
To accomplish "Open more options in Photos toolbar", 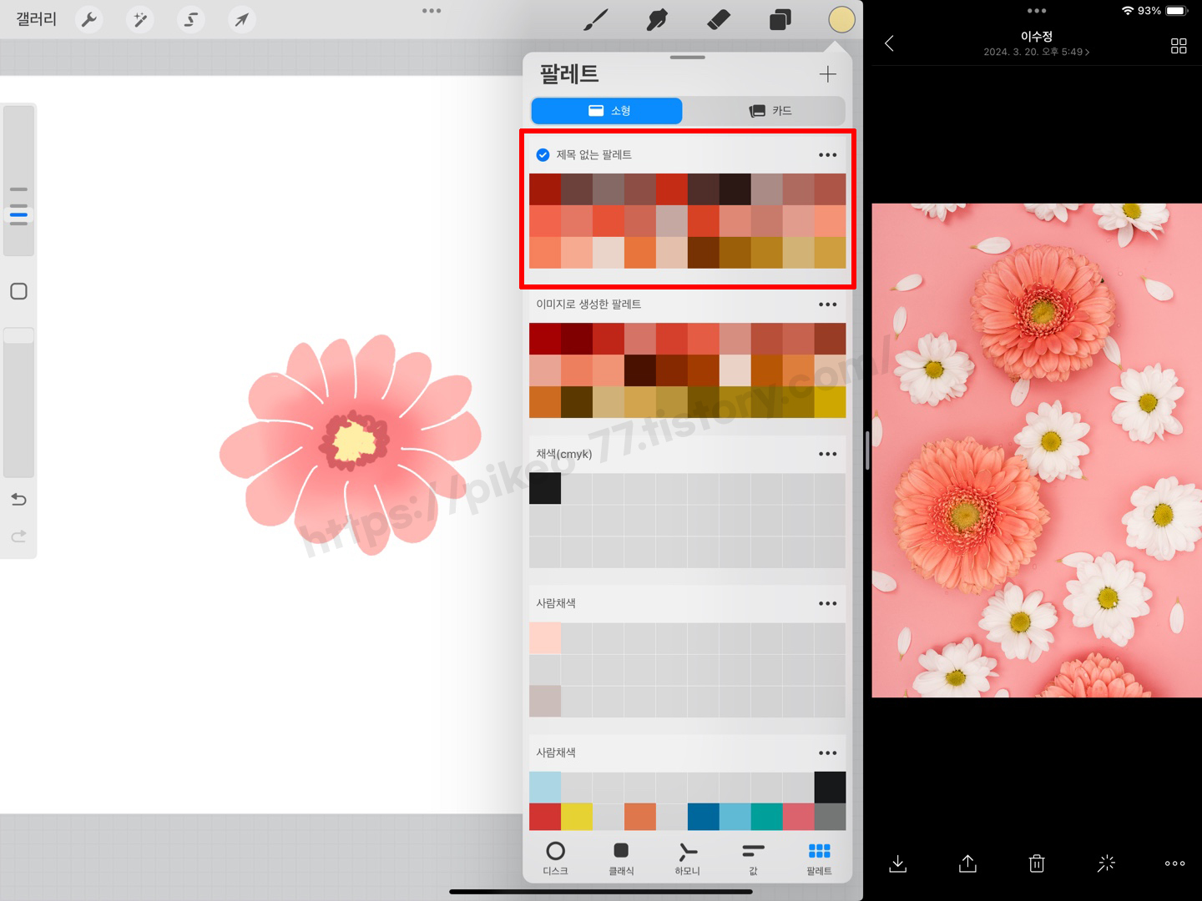I will coord(1175,863).
